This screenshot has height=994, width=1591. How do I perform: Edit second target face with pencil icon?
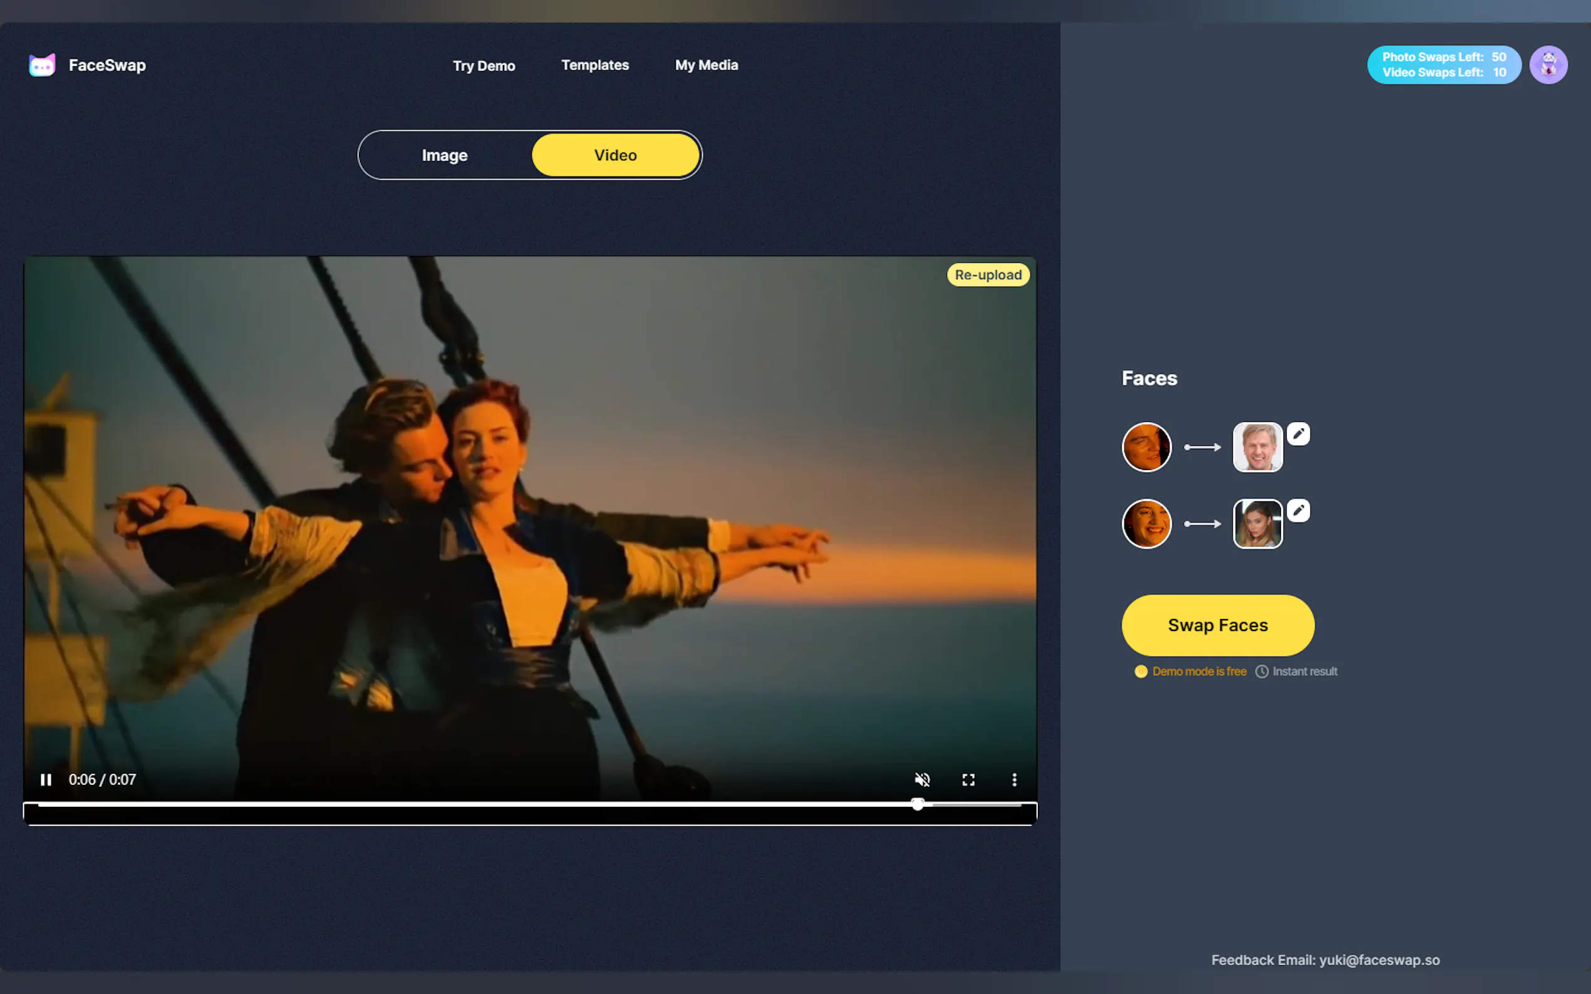(1298, 511)
